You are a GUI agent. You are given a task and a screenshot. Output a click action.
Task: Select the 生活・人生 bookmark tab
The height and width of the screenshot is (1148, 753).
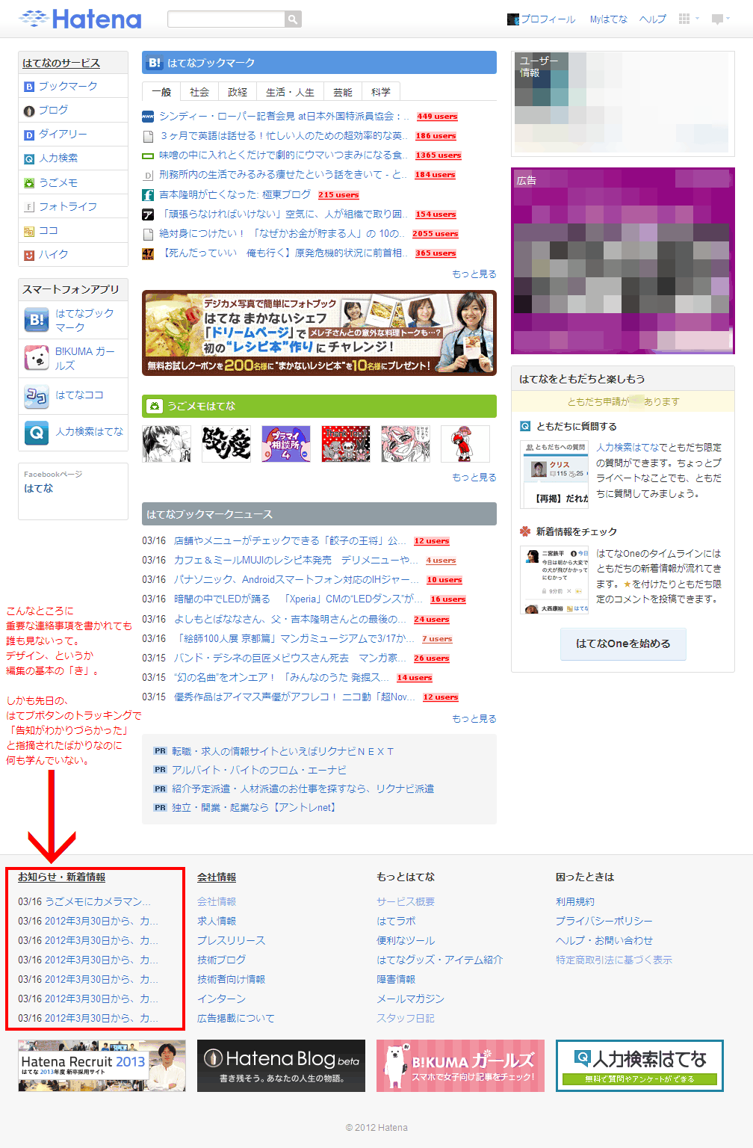290,92
